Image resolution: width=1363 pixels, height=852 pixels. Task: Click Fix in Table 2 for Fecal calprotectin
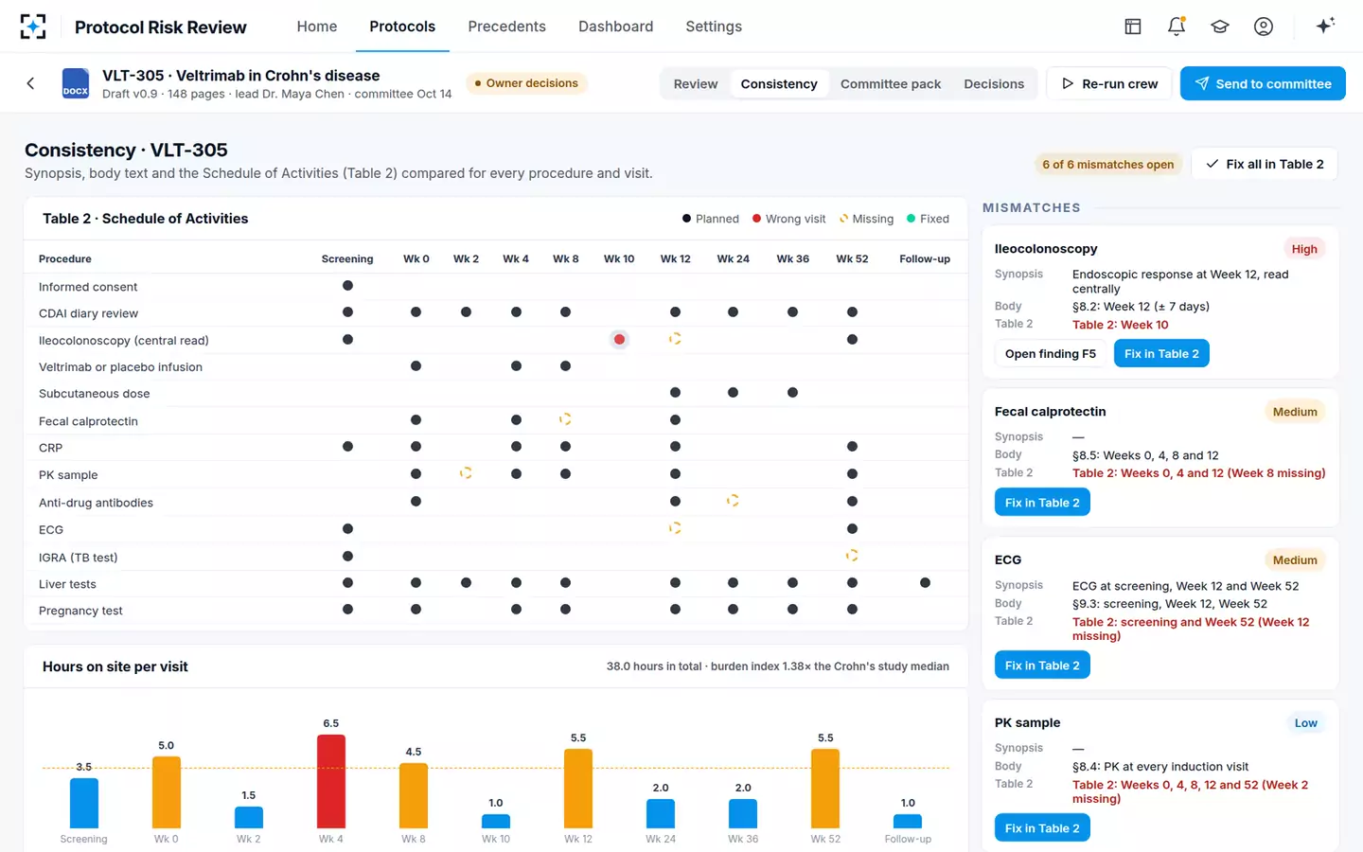[1042, 503]
